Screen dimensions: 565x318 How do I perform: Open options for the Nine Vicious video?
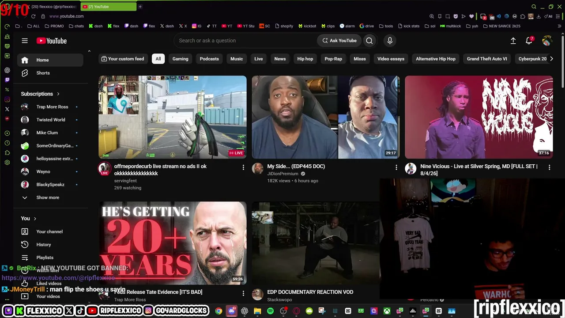pos(550,167)
